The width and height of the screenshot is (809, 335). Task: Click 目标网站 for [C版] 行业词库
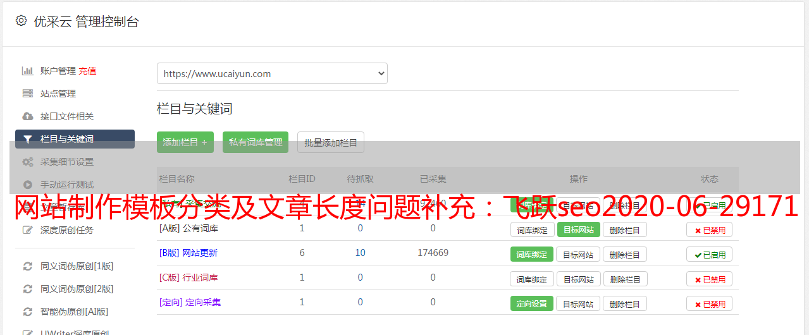tap(578, 279)
